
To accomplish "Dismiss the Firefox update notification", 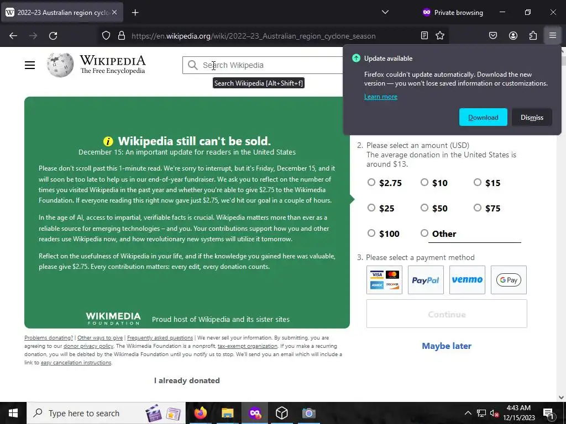I will pyautogui.click(x=532, y=117).
